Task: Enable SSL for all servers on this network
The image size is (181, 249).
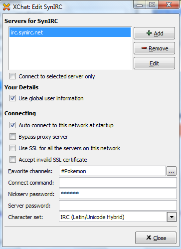Action: coord(13,148)
